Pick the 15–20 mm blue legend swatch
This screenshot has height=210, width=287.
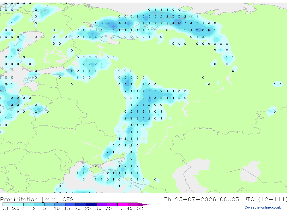point(71,204)
